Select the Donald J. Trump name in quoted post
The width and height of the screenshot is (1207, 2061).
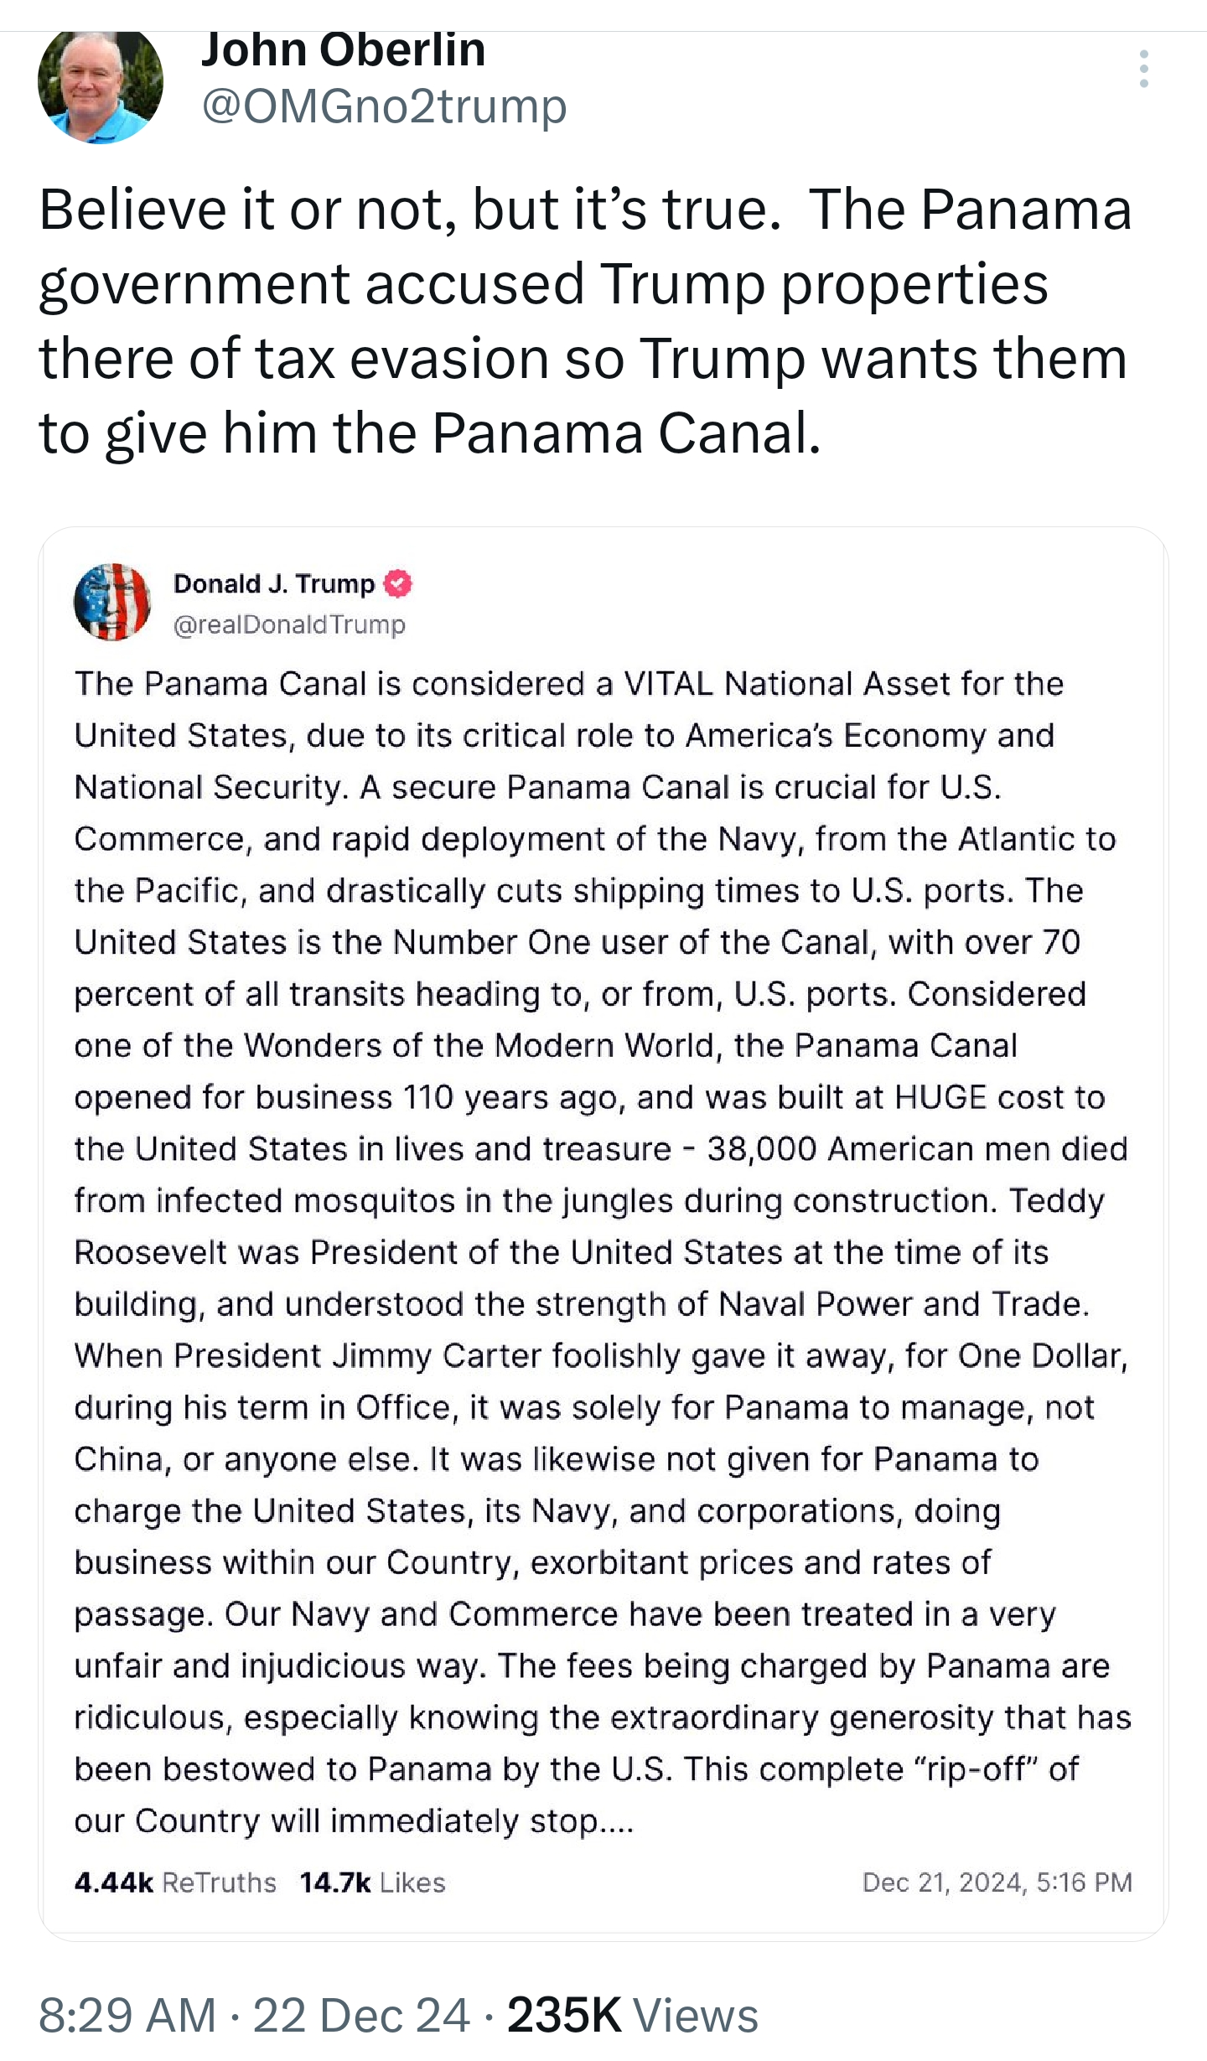(274, 583)
